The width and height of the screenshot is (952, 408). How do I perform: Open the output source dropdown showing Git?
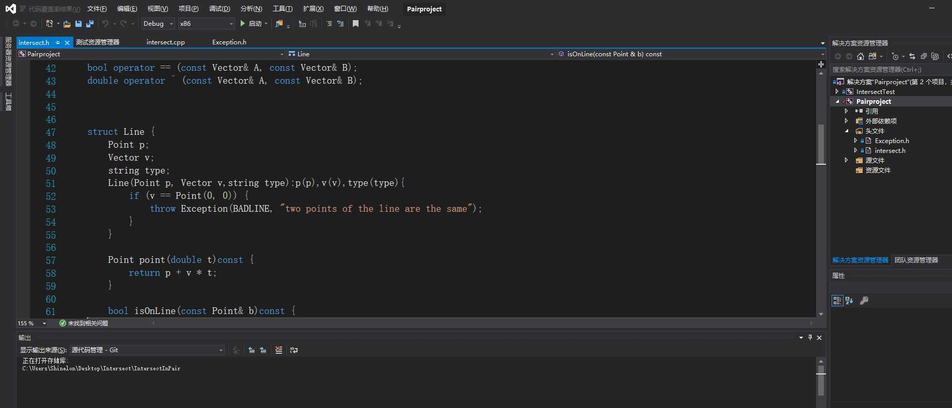coord(147,350)
